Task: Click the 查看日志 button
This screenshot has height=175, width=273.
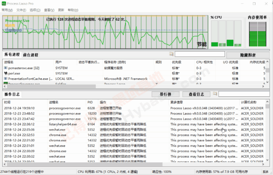Action: [196, 94]
